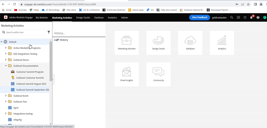Click the Search within tree field
Viewport: 267px width, 128px height.
[x=23, y=32]
